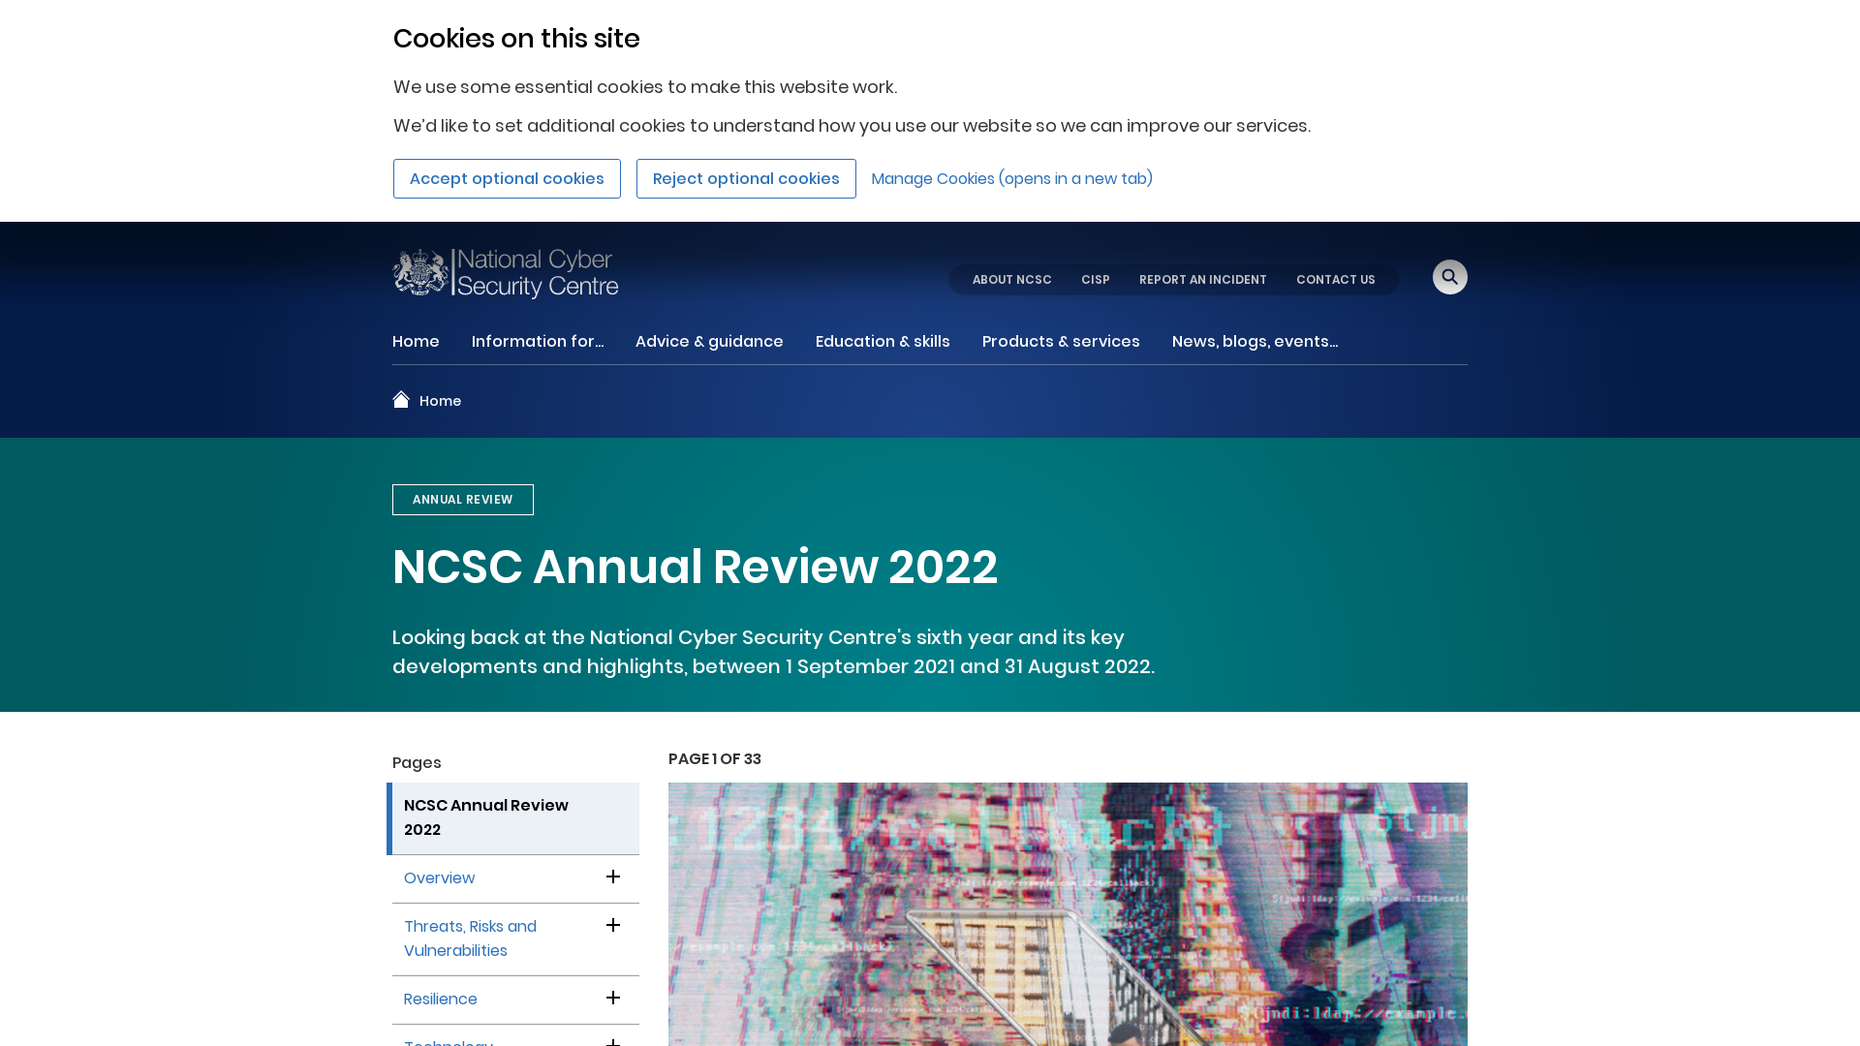Go to the CISP page
This screenshot has width=1860, height=1046.
[1096, 280]
